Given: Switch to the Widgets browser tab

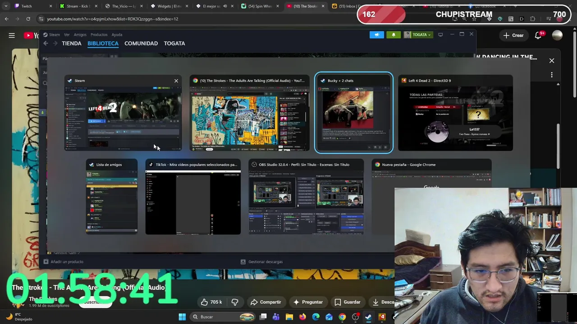Looking at the screenshot, I should click(x=168, y=6).
